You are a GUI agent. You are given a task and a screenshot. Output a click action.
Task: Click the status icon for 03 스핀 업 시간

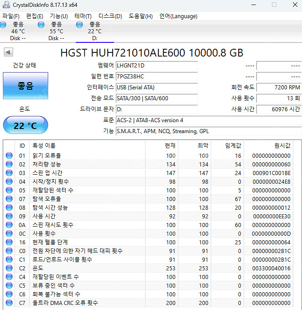(9, 173)
